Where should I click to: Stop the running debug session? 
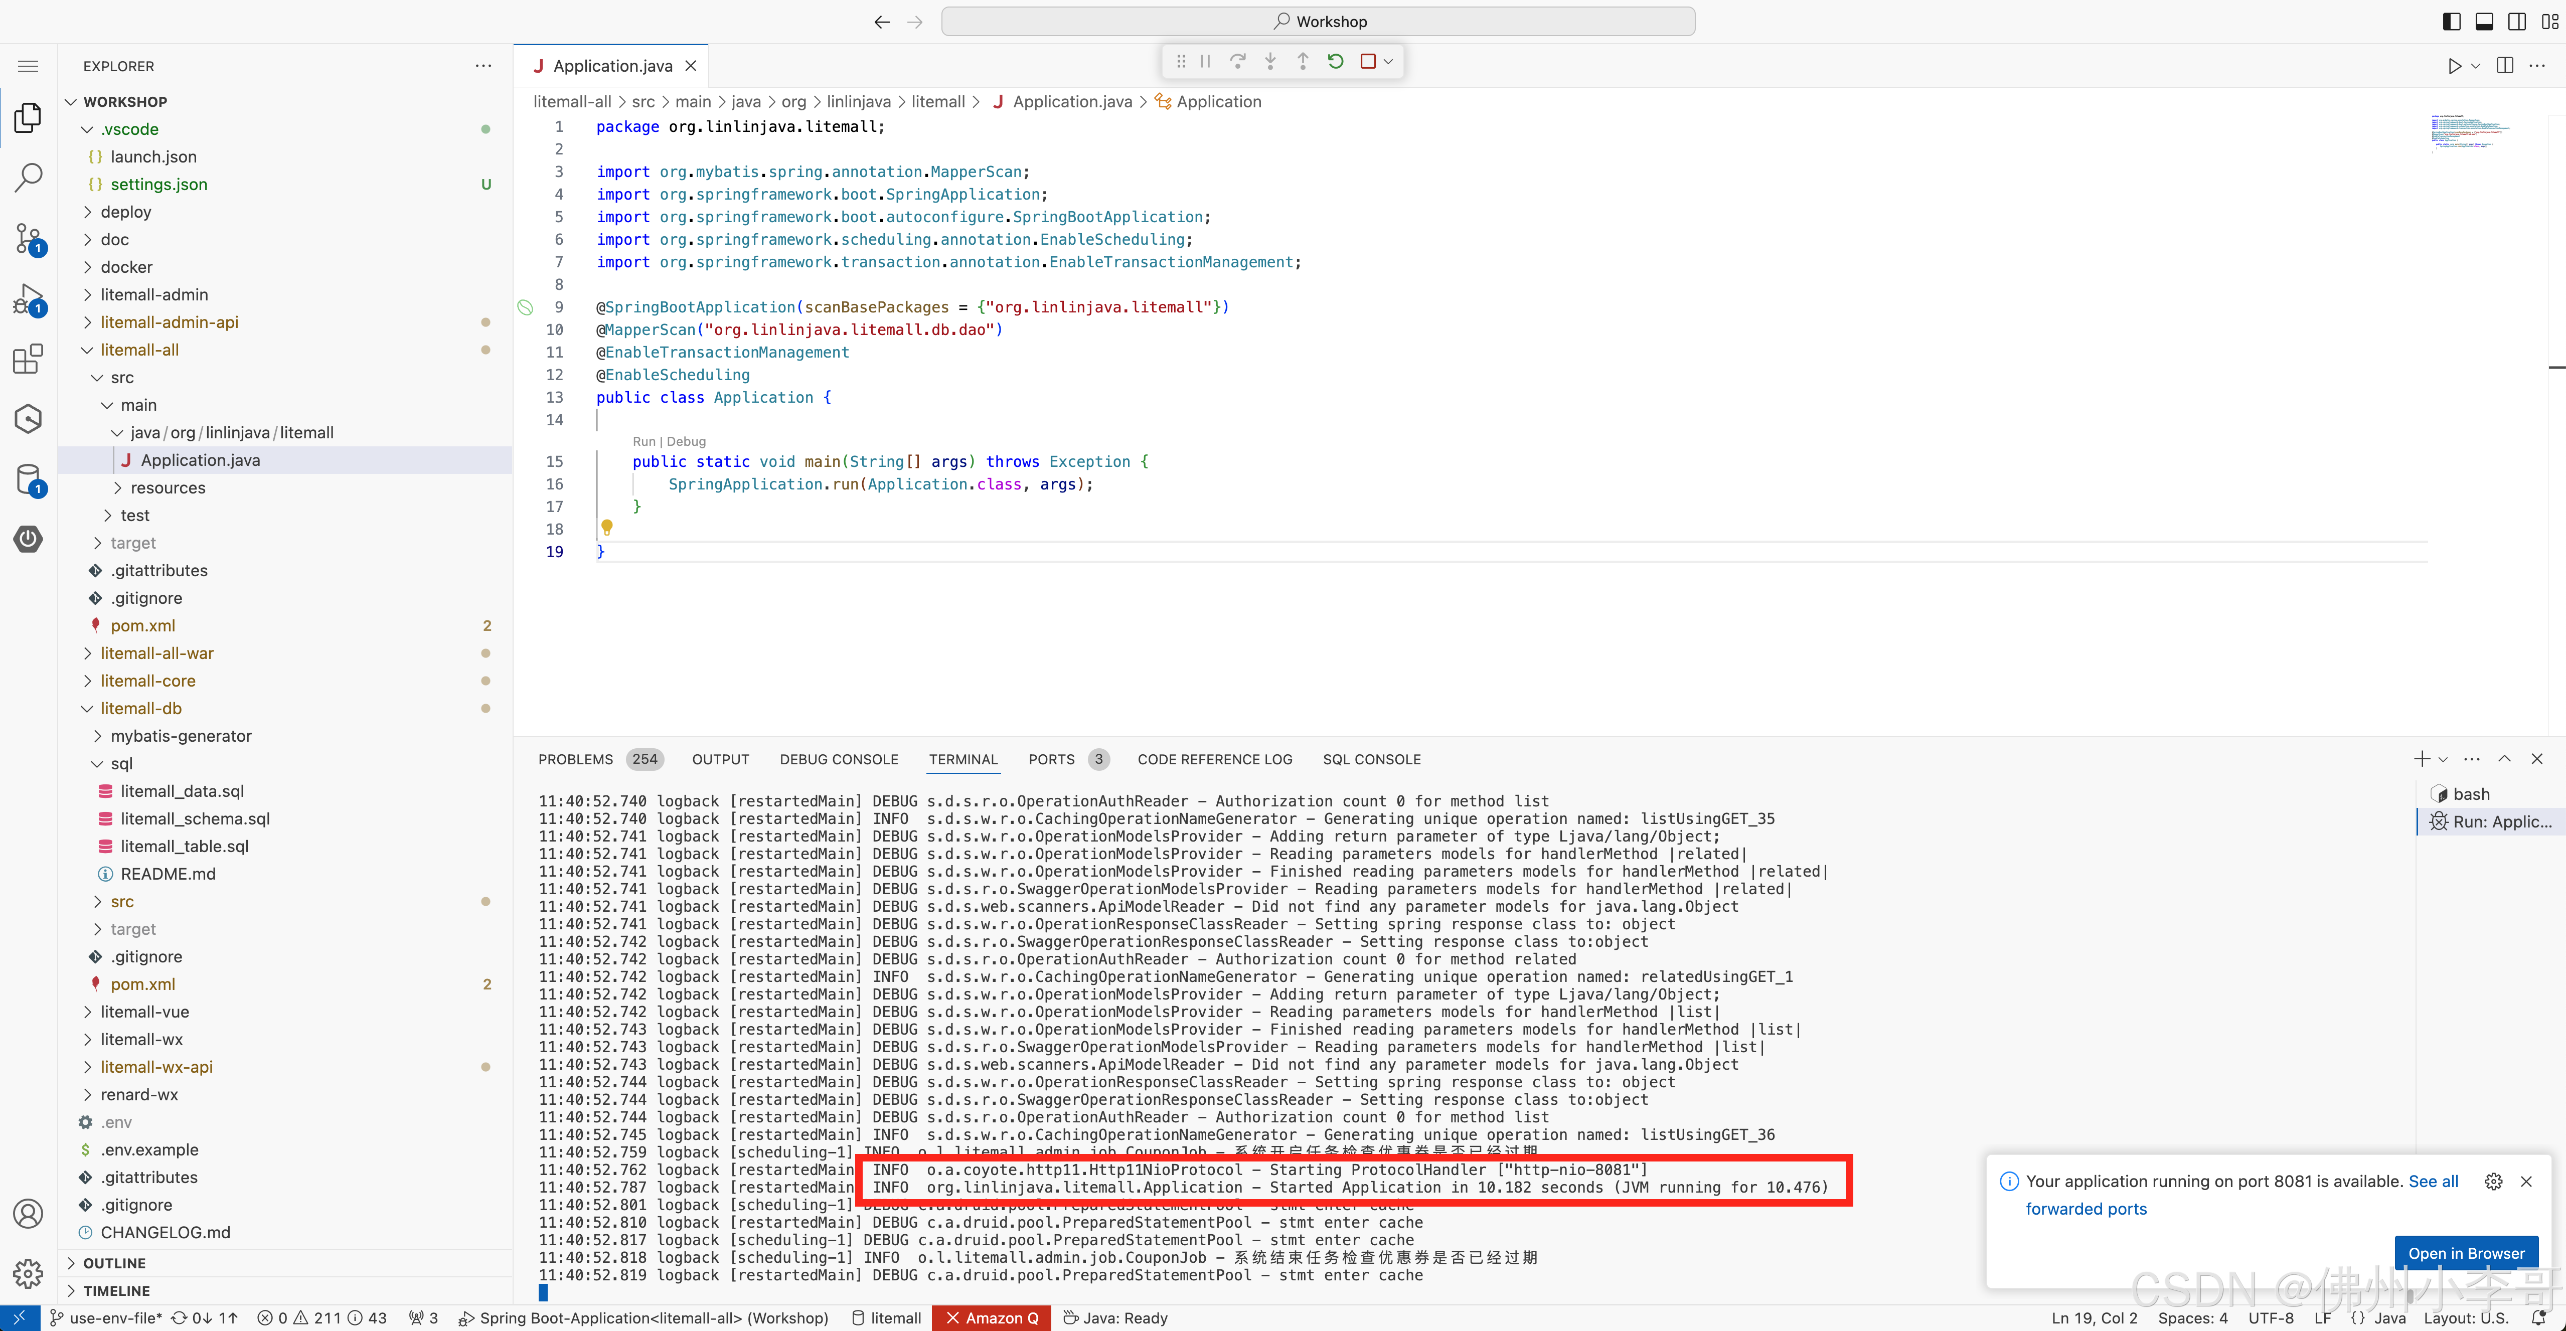[1368, 62]
